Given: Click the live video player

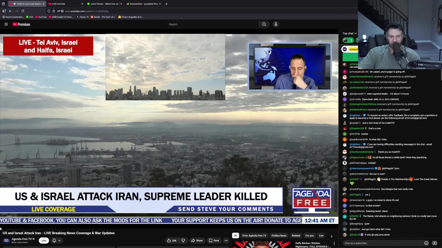Looking at the screenshot, I should [x=169, y=128].
